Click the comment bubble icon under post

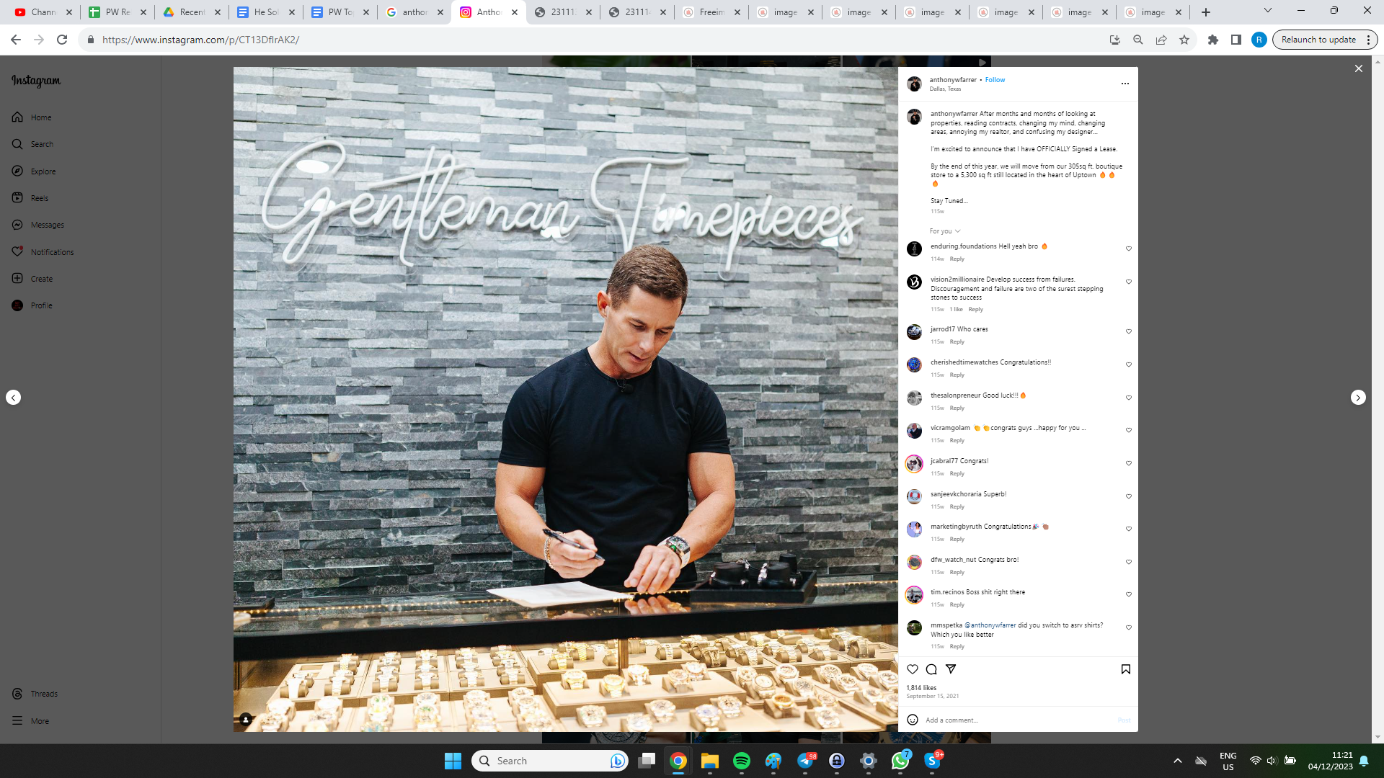tap(931, 669)
